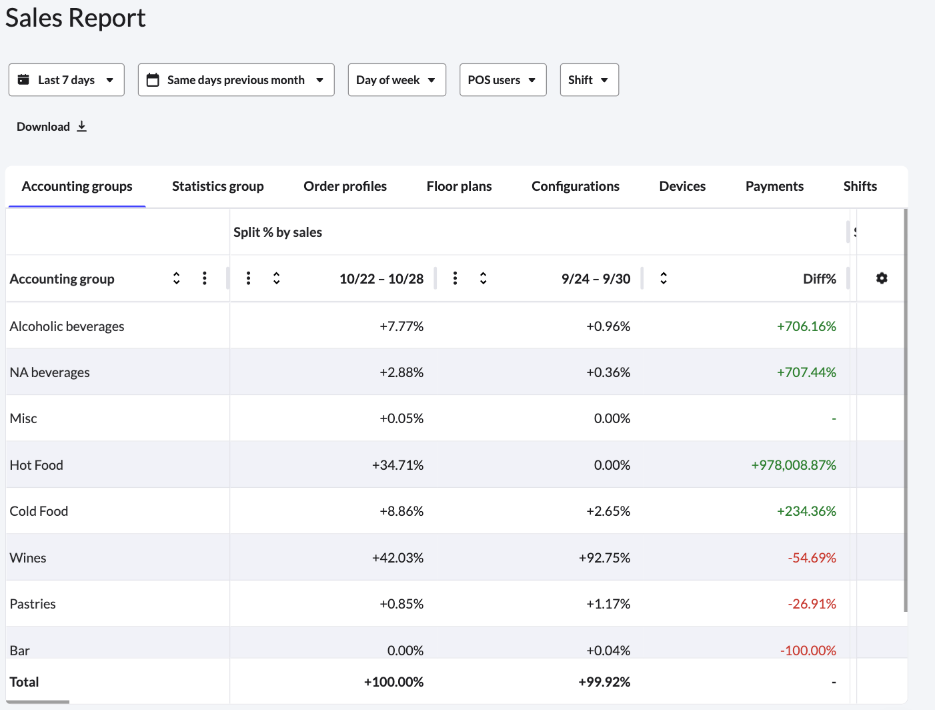Expand the Shift filter dropdown
935x710 pixels.
tap(589, 79)
